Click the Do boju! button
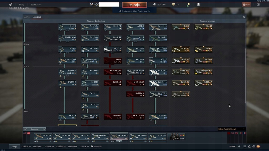Image resolution: width=269 pixels, height=151 pixels. (x=134, y=5)
